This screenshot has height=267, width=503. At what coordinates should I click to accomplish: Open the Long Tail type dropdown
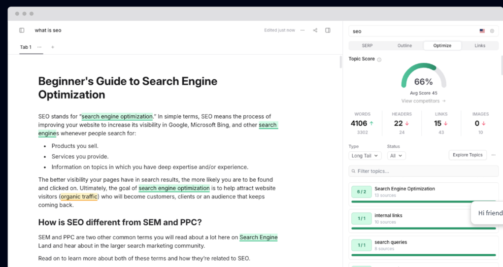(x=365, y=156)
